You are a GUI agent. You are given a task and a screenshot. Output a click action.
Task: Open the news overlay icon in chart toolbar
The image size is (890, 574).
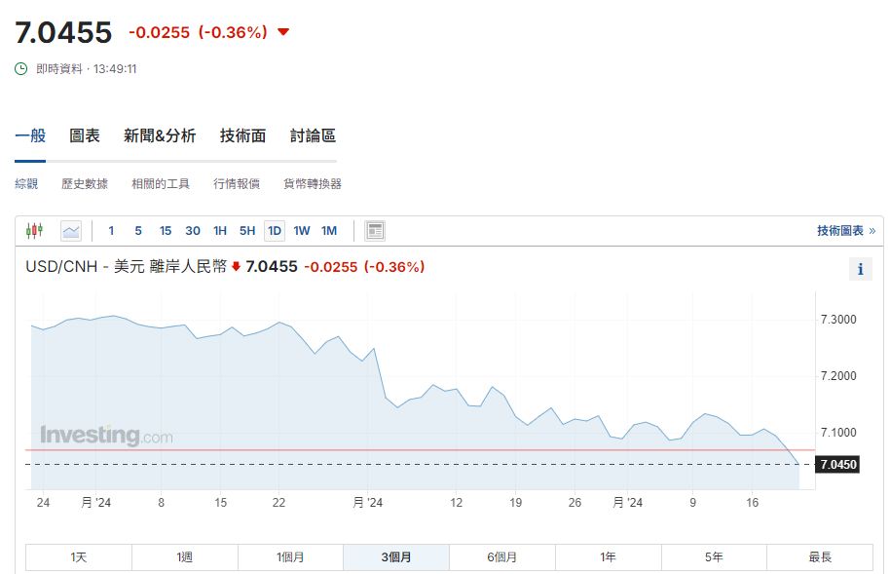[x=375, y=231]
